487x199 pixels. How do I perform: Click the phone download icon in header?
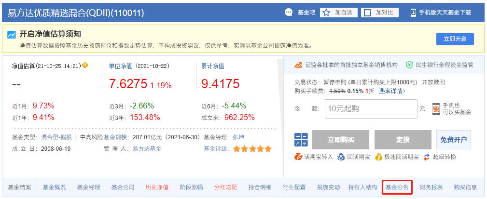(413, 13)
